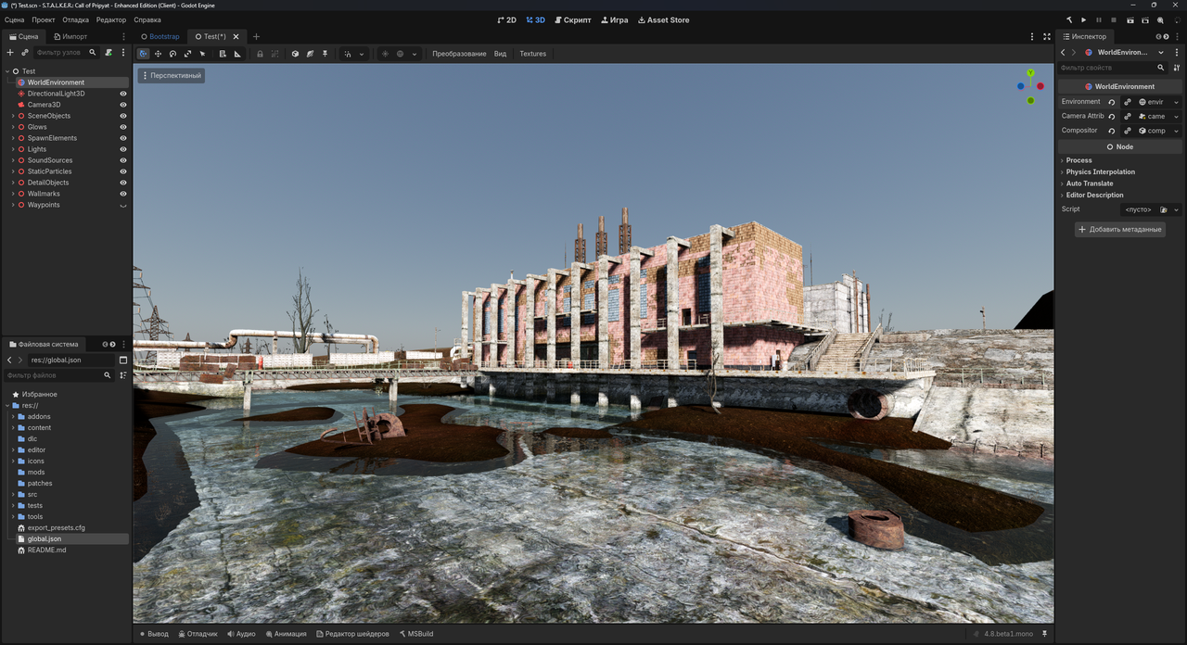Select the Scale mode tool in viewport toolbar
The image size is (1187, 645).
tap(187, 54)
